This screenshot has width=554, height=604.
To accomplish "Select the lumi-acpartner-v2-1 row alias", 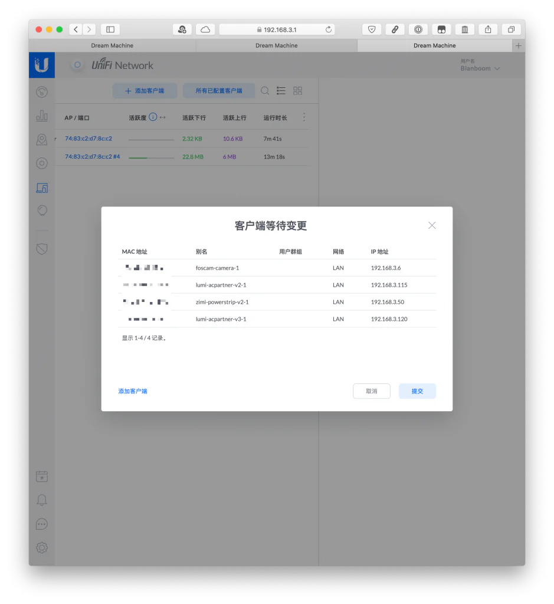I will 221,285.
